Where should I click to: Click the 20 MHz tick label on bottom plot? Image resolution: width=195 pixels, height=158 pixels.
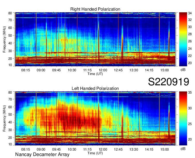pyautogui.click(x=10, y=138)
